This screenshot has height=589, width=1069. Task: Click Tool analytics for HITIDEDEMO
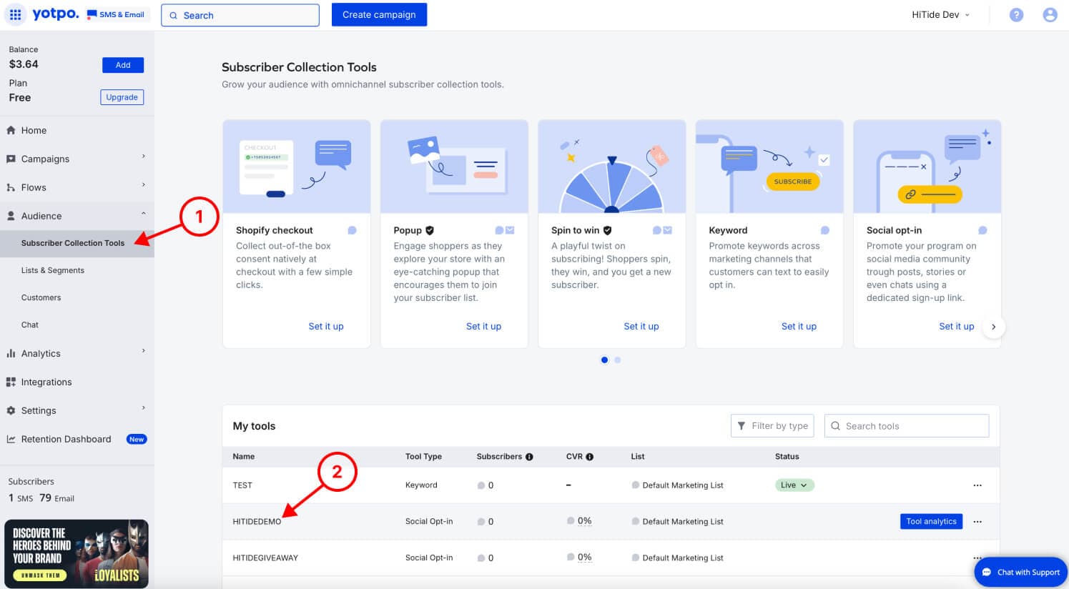pyautogui.click(x=931, y=522)
